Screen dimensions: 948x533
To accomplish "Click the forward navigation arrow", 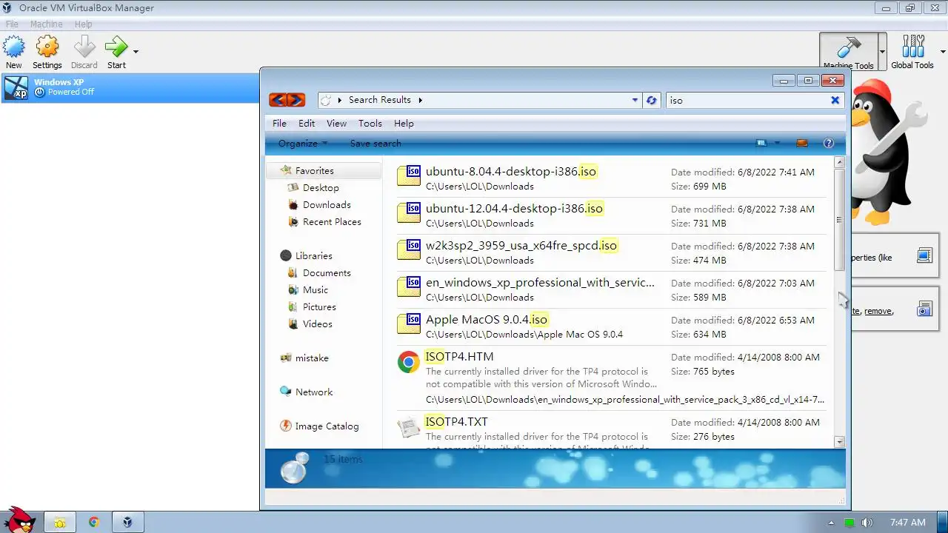I will click(x=296, y=100).
